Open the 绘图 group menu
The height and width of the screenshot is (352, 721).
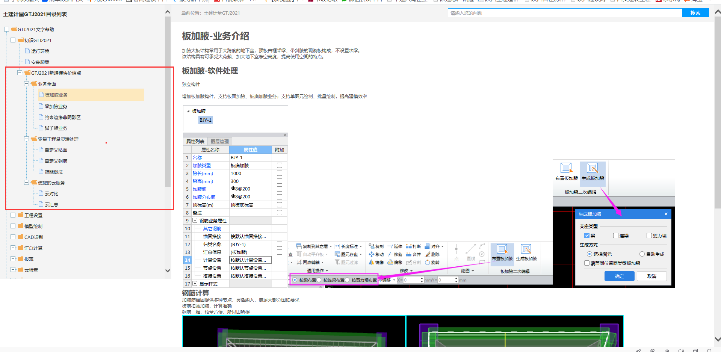coord(467,270)
